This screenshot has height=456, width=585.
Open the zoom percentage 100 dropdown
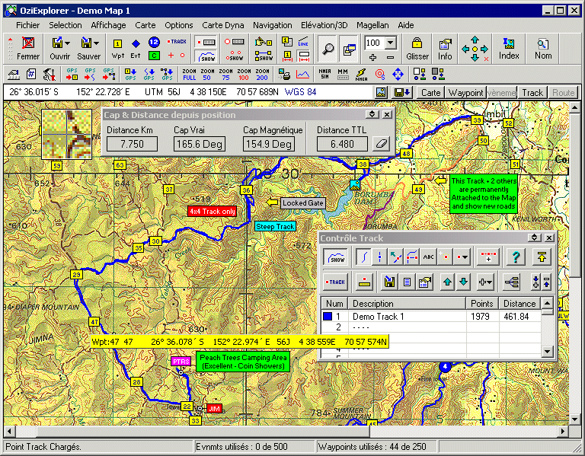point(390,43)
